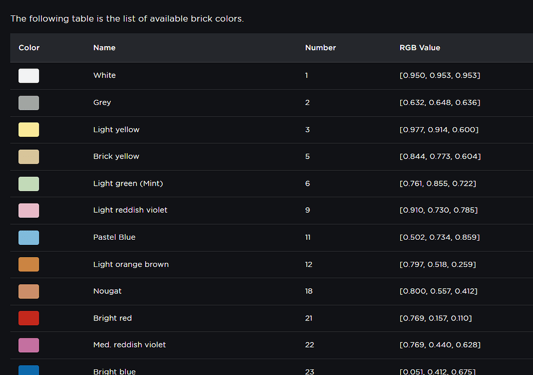
Task: Click the Number column header
Action: (x=320, y=48)
